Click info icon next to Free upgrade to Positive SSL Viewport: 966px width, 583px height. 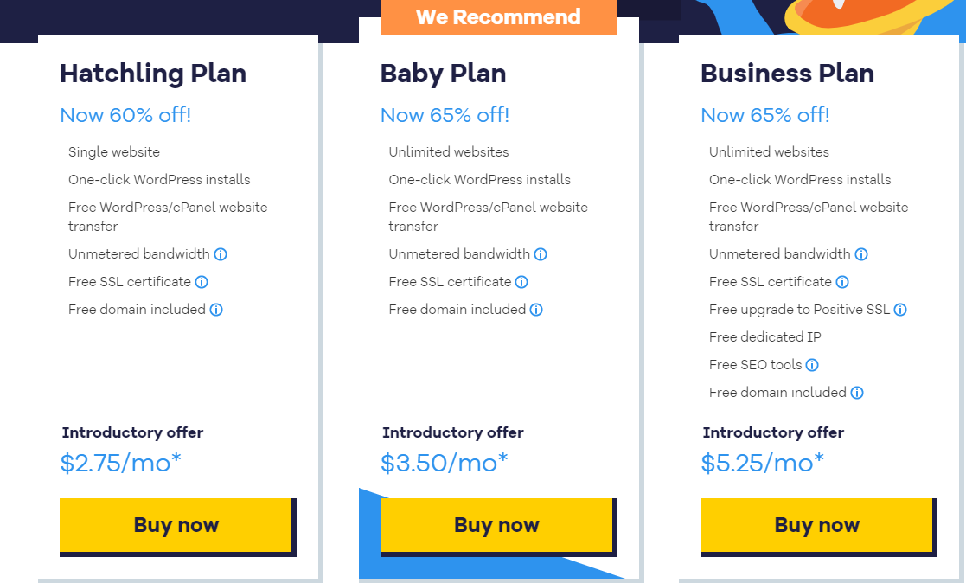pyautogui.click(x=900, y=310)
